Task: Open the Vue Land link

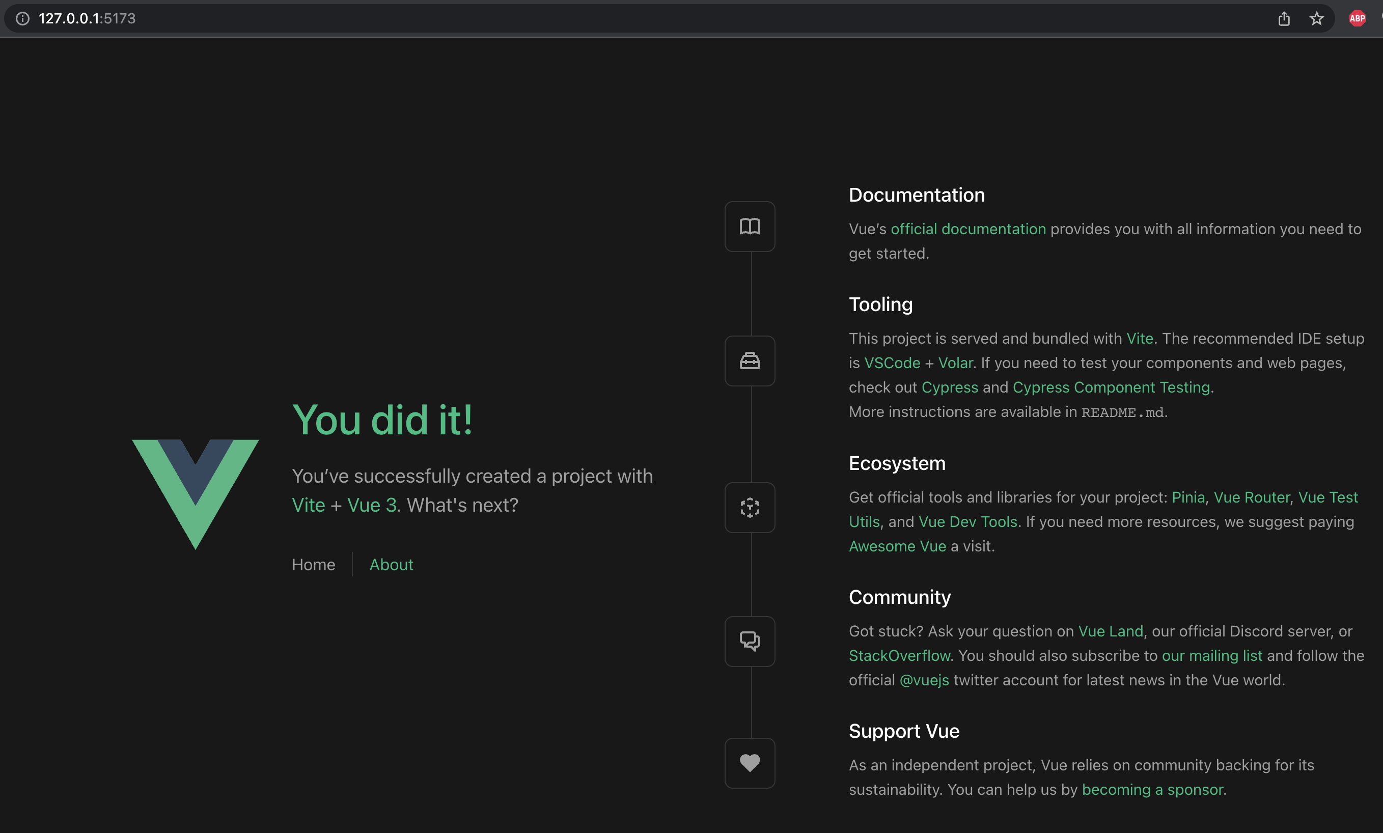Action: (x=1110, y=631)
